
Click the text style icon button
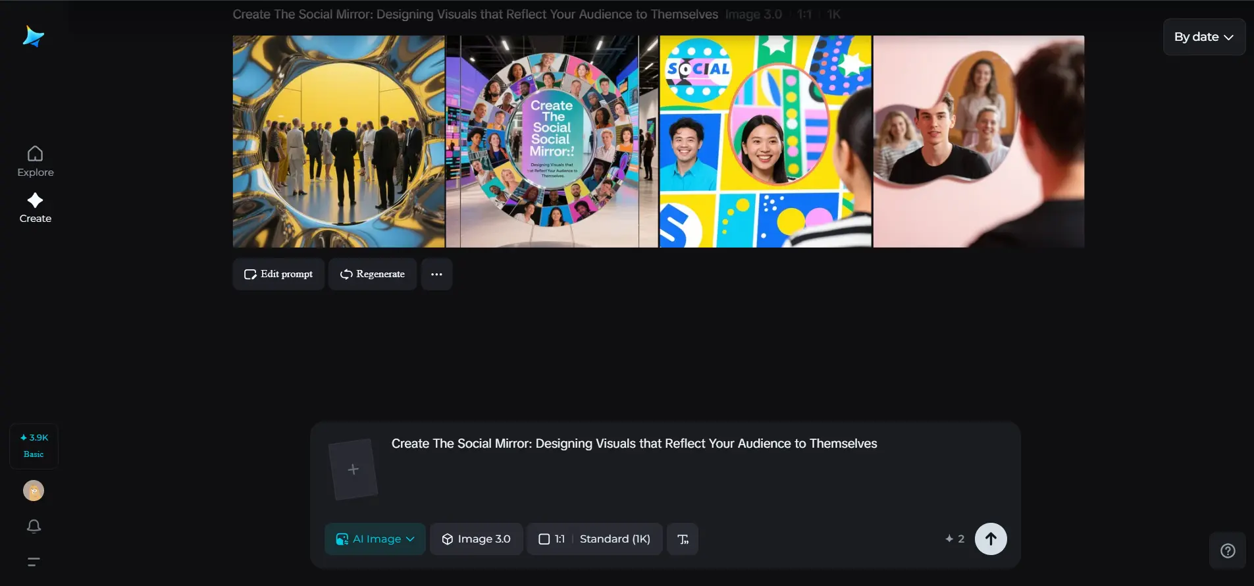(x=683, y=539)
